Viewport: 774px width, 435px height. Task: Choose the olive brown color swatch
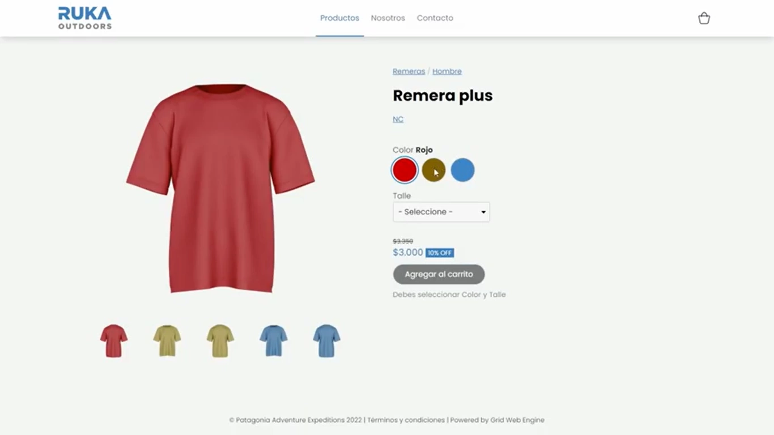point(433,170)
